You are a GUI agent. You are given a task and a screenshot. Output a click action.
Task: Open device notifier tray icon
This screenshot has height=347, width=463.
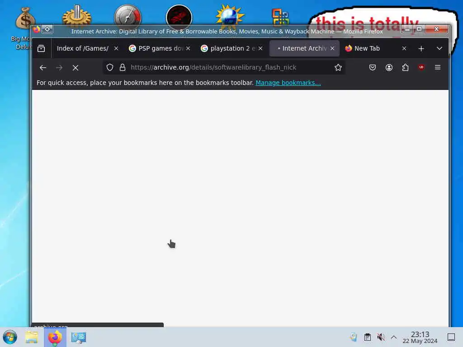coord(354,337)
